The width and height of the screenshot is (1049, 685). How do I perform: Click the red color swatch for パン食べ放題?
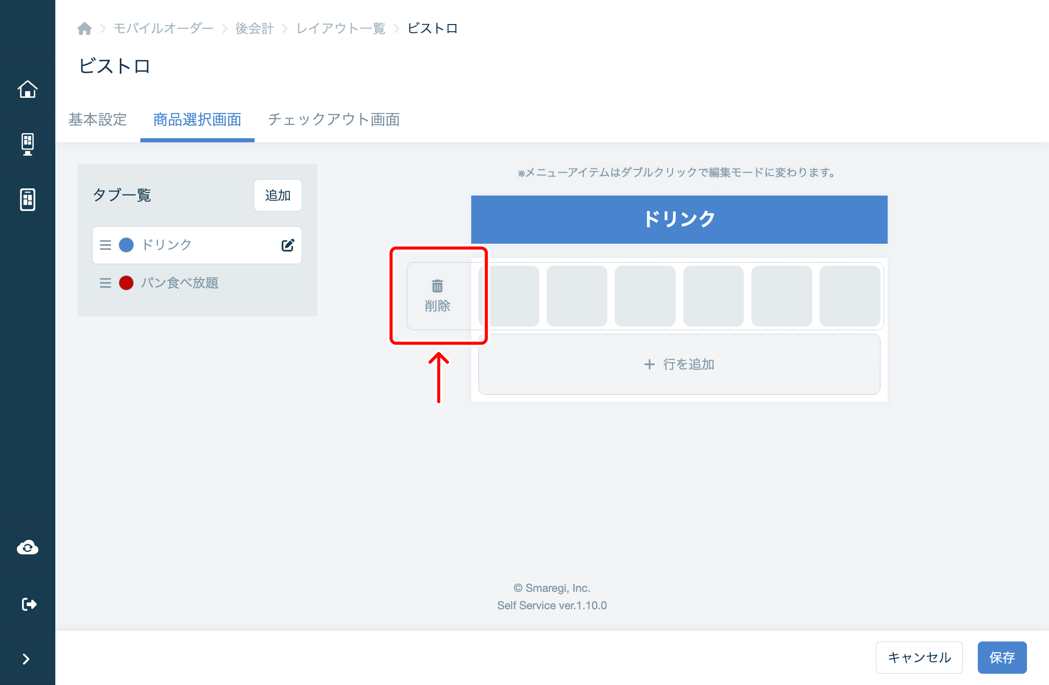tap(126, 283)
